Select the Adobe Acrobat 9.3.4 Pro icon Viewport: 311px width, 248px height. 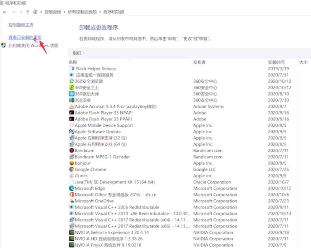click(x=71, y=106)
